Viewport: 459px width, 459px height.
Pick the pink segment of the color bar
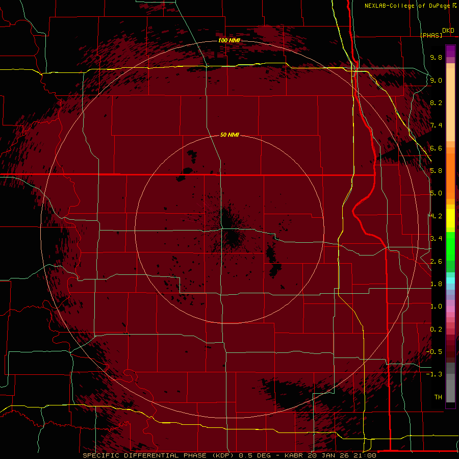point(450,309)
